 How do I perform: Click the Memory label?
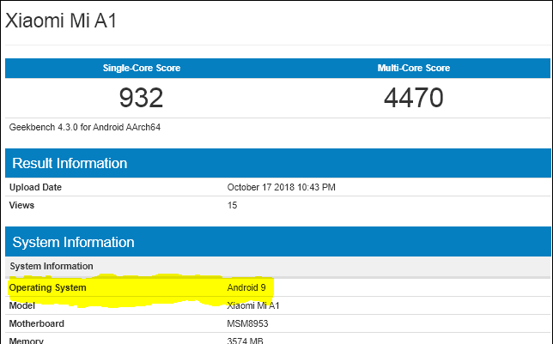[x=26, y=341]
